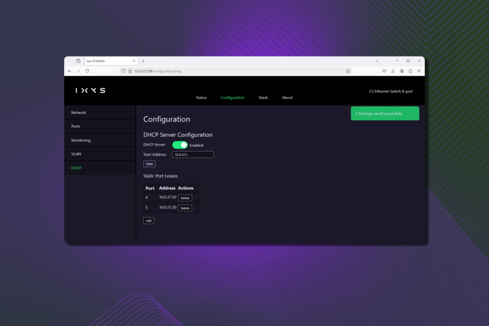Click the DHCP Server Configuration heading

pos(178,135)
